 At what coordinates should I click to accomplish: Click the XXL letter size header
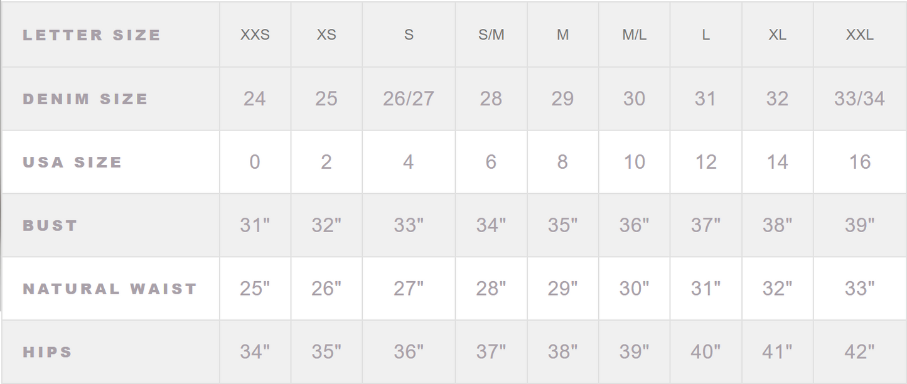[x=859, y=35]
